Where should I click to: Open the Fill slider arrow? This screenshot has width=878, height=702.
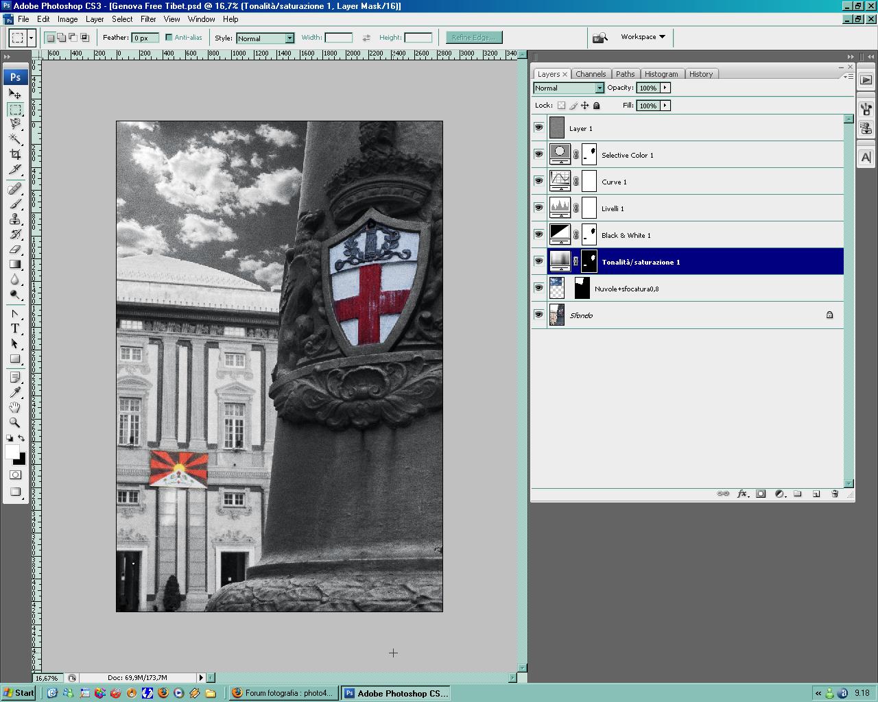point(665,106)
